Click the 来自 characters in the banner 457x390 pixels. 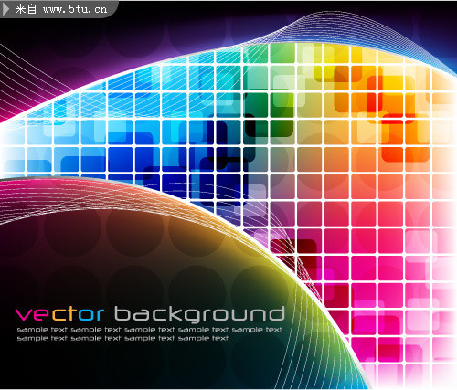click(x=26, y=9)
